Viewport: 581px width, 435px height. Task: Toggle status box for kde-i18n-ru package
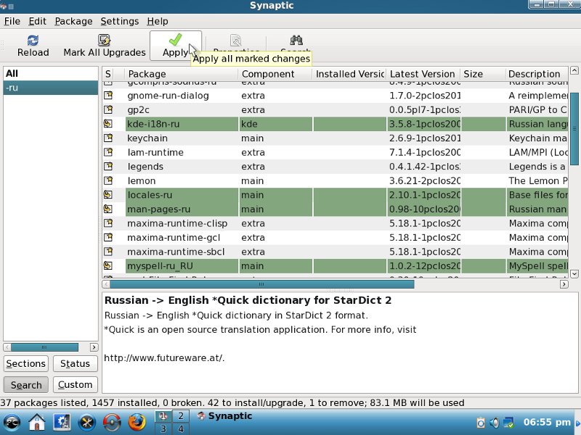click(108, 124)
